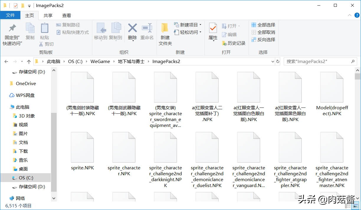The image size is (361, 210).
Task: Collapse the ribbon with the chevron
Action: [x=349, y=15]
